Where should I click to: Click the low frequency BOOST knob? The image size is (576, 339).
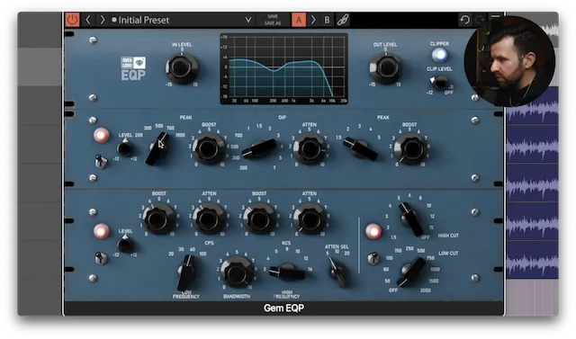click(x=158, y=219)
